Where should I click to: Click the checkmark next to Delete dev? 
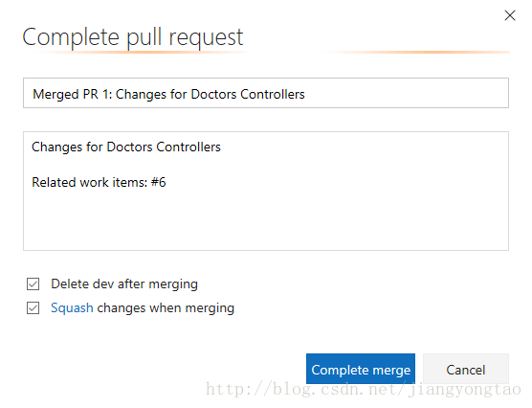33,284
